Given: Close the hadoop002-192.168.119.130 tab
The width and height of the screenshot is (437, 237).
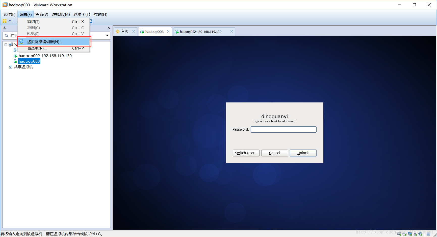Looking at the screenshot, I should (232, 32).
